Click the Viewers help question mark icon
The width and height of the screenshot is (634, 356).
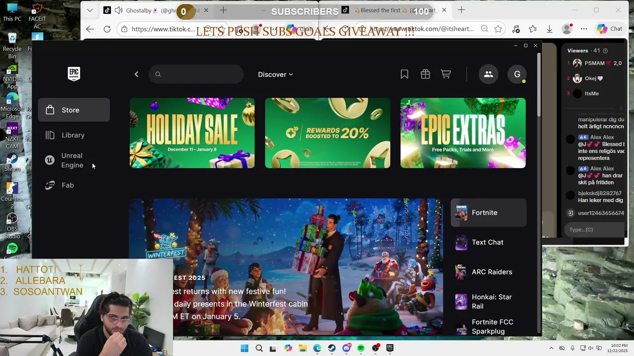[x=605, y=51]
